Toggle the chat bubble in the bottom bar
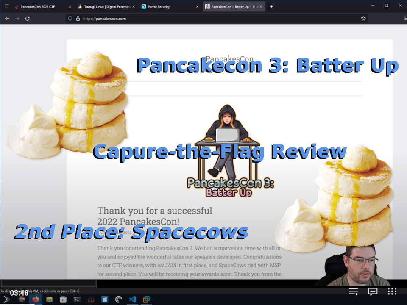407x305 pixels. click(x=372, y=291)
